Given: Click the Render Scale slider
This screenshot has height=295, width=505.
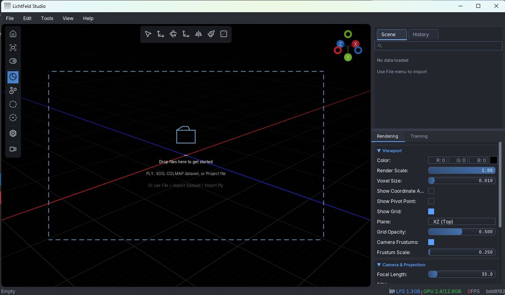Looking at the screenshot, I should click(x=462, y=171).
